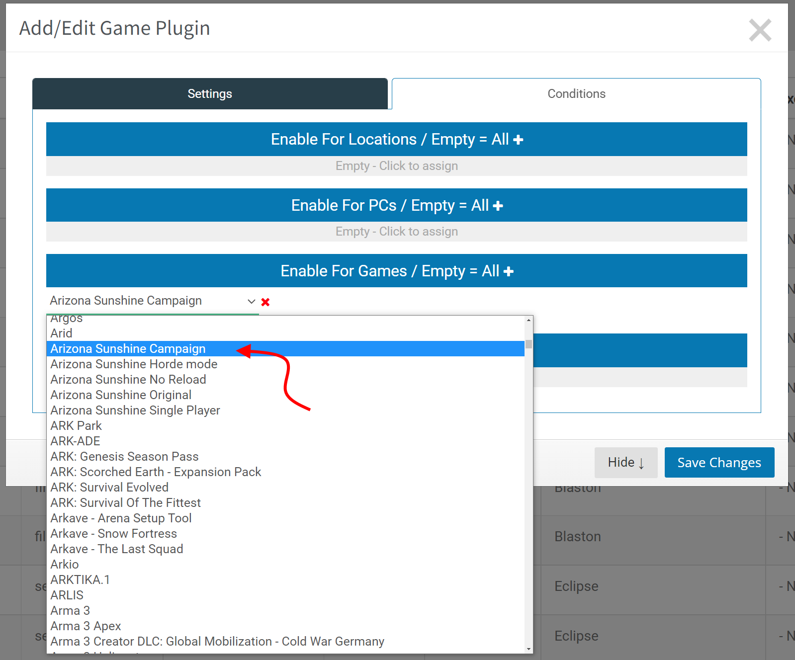
Task: Select ARKTIKA.1 from the list
Action: click(286, 579)
